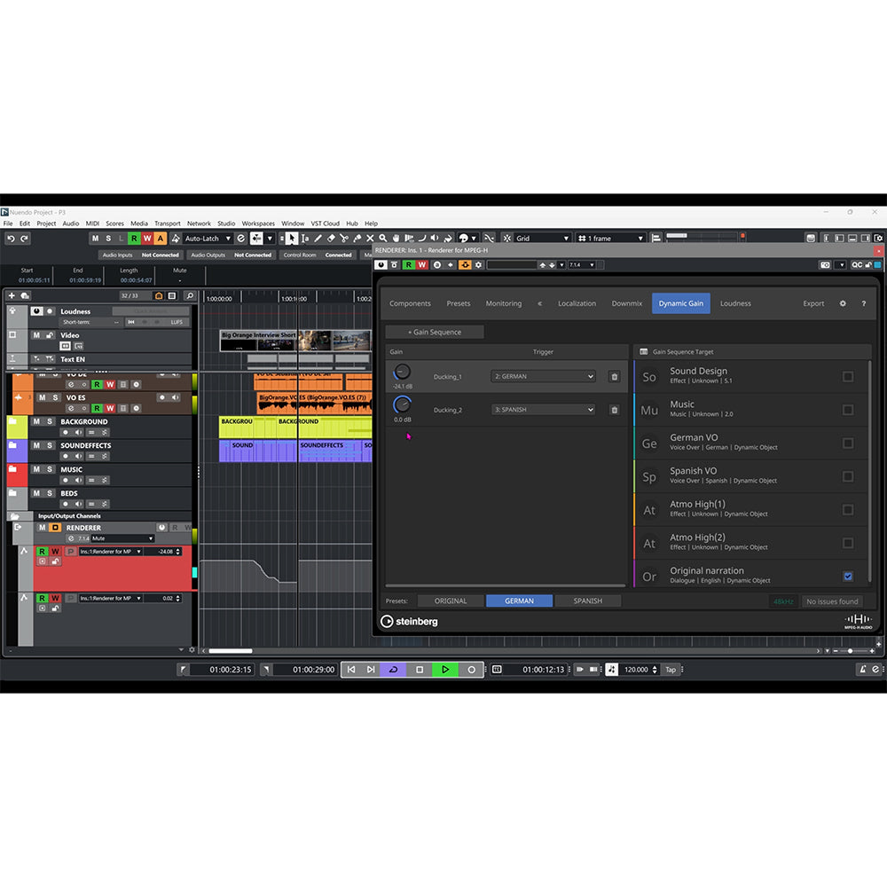Select the Erase tool

pyautogui.click(x=331, y=238)
